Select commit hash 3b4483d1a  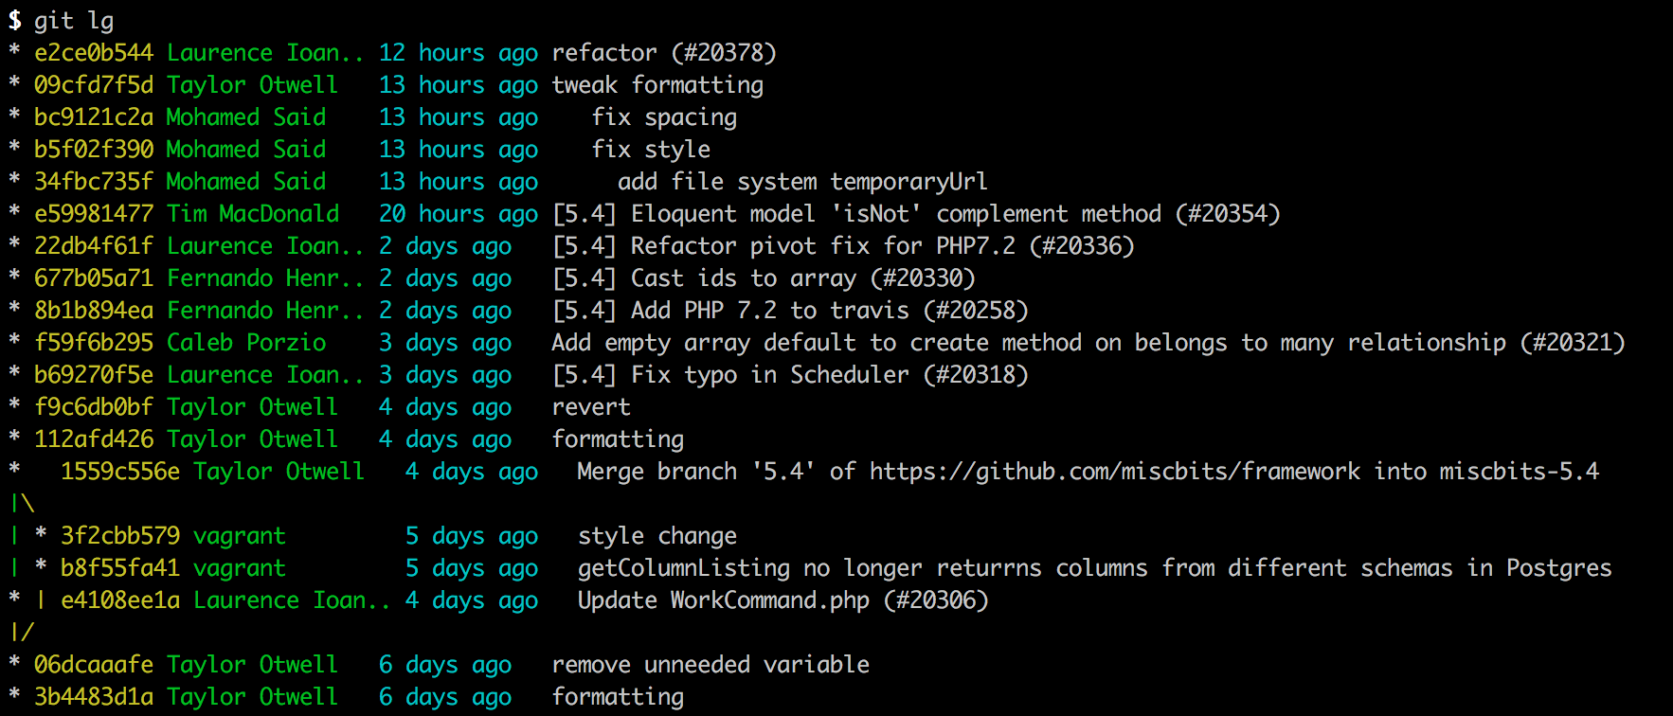[x=94, y=697]
